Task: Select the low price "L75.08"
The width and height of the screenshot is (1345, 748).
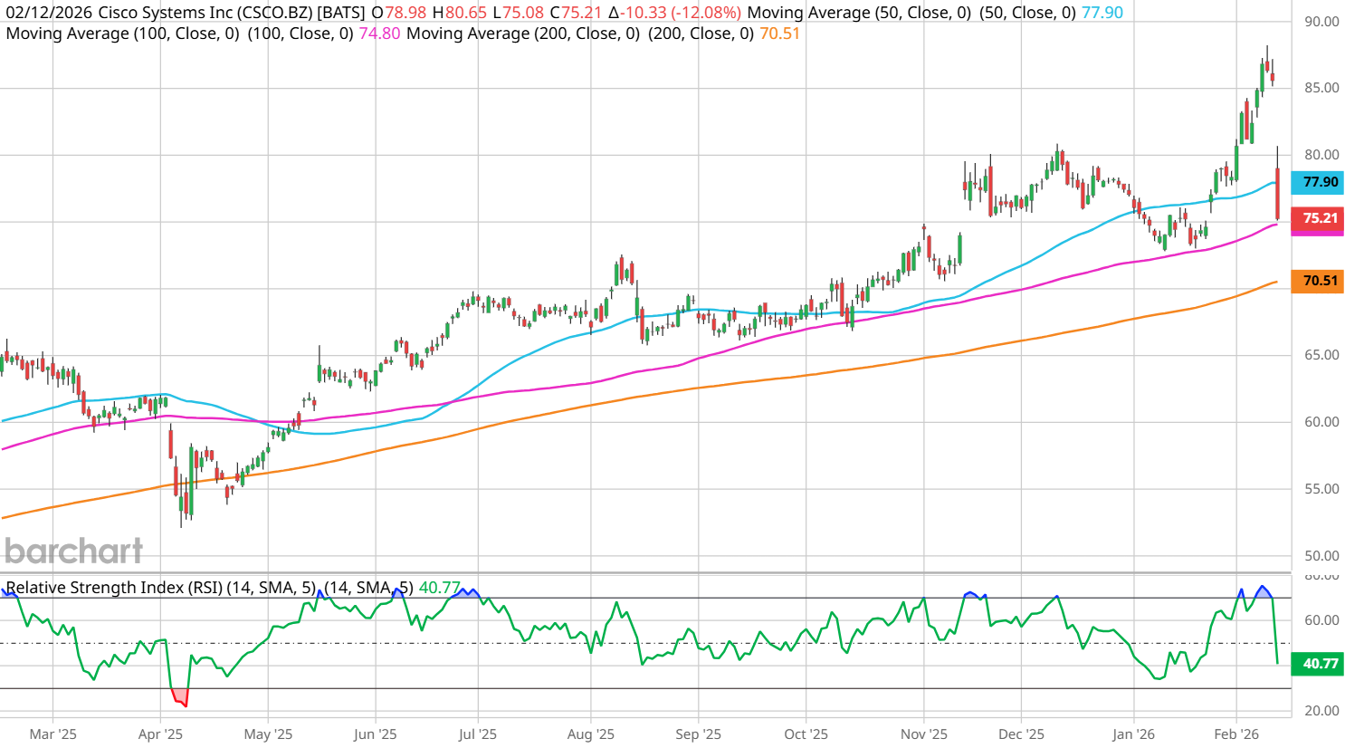Action: [519, 13]
